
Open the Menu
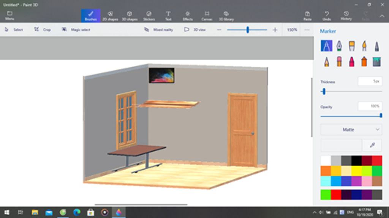point(9,16)
